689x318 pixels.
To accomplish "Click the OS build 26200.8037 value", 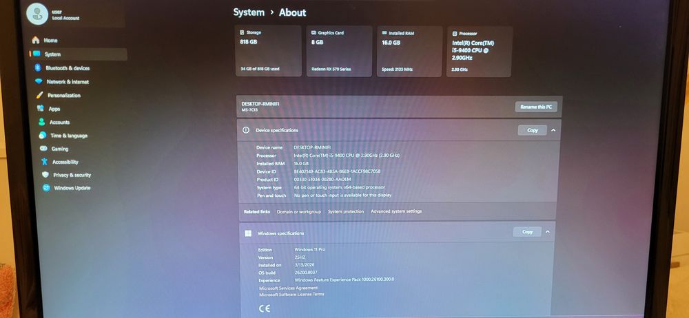I will 307,273.
